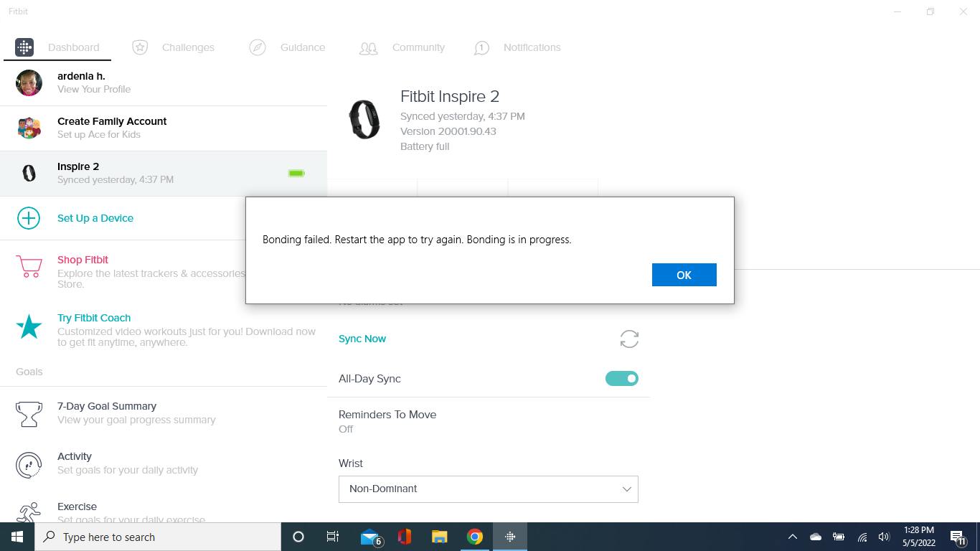Switch to the Guidance tab
The width and height of the screenshot is (980, 551).
pyautogui.click(x=303, y=47)
